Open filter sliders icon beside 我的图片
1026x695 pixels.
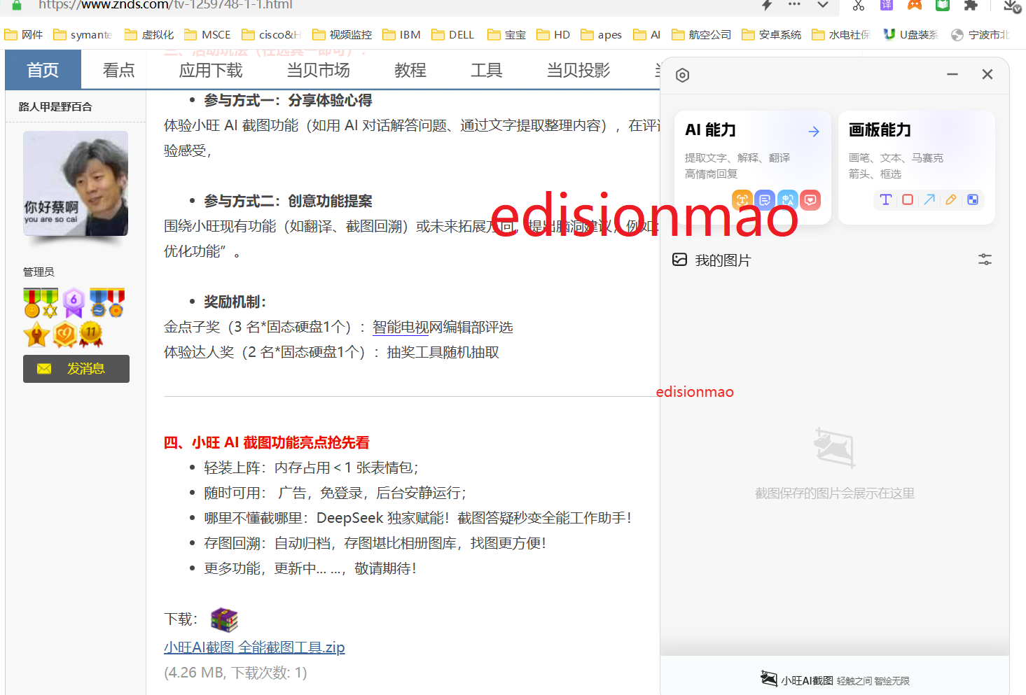point(985,260)
